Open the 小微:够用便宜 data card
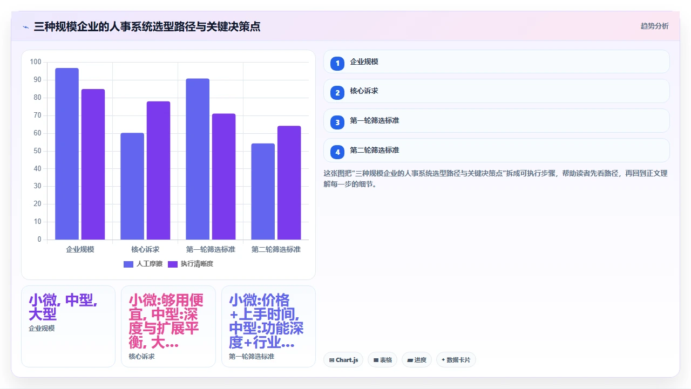 pos(168,326)
